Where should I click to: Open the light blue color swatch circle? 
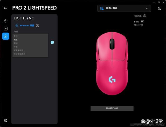(x=52, y=42)
